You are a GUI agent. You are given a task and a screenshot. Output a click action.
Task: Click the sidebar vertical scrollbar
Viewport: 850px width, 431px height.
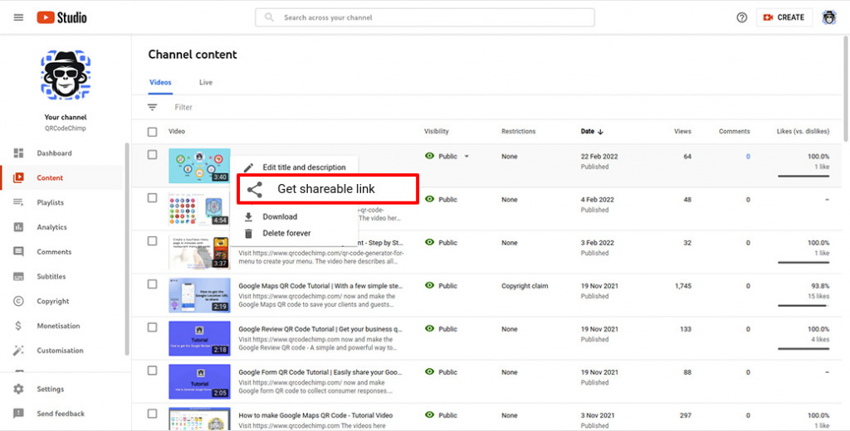(x=127, y=249)
